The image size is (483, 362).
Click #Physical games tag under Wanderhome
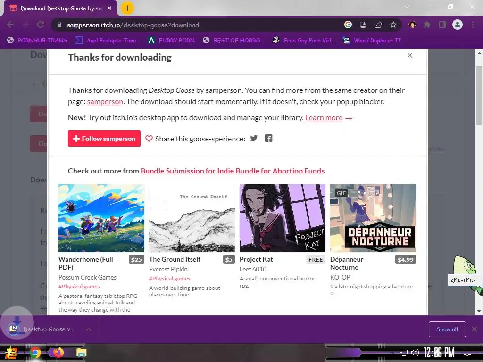[x=79, y=287]
